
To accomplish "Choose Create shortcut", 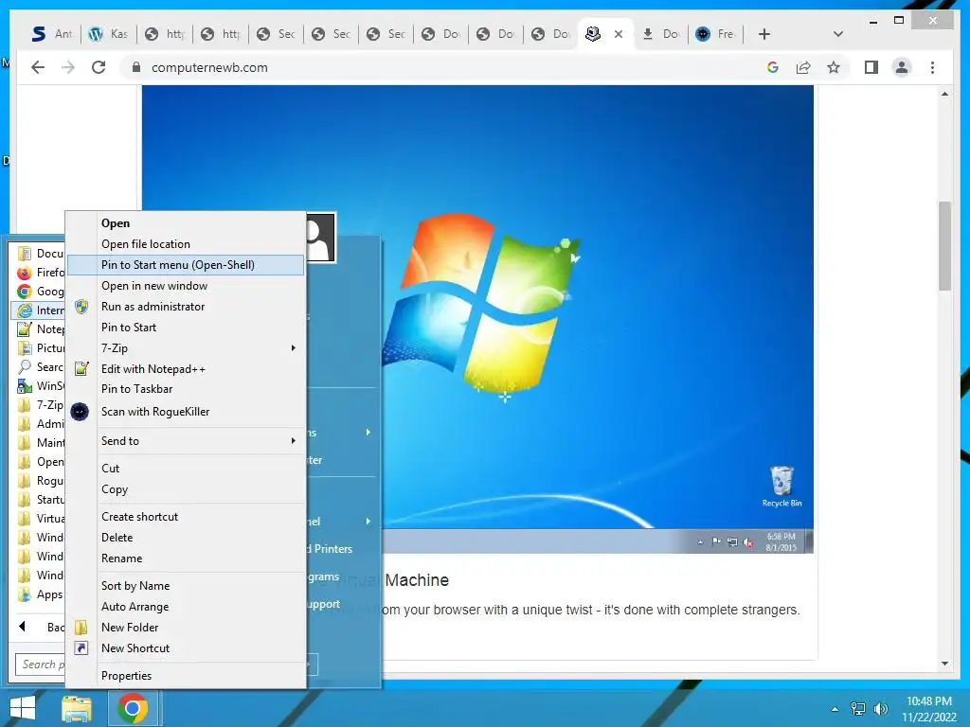I will pyautogui.click(x=186, y=517).
